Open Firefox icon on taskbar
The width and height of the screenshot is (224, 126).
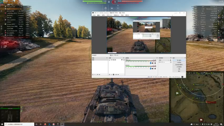pos(45,124)
